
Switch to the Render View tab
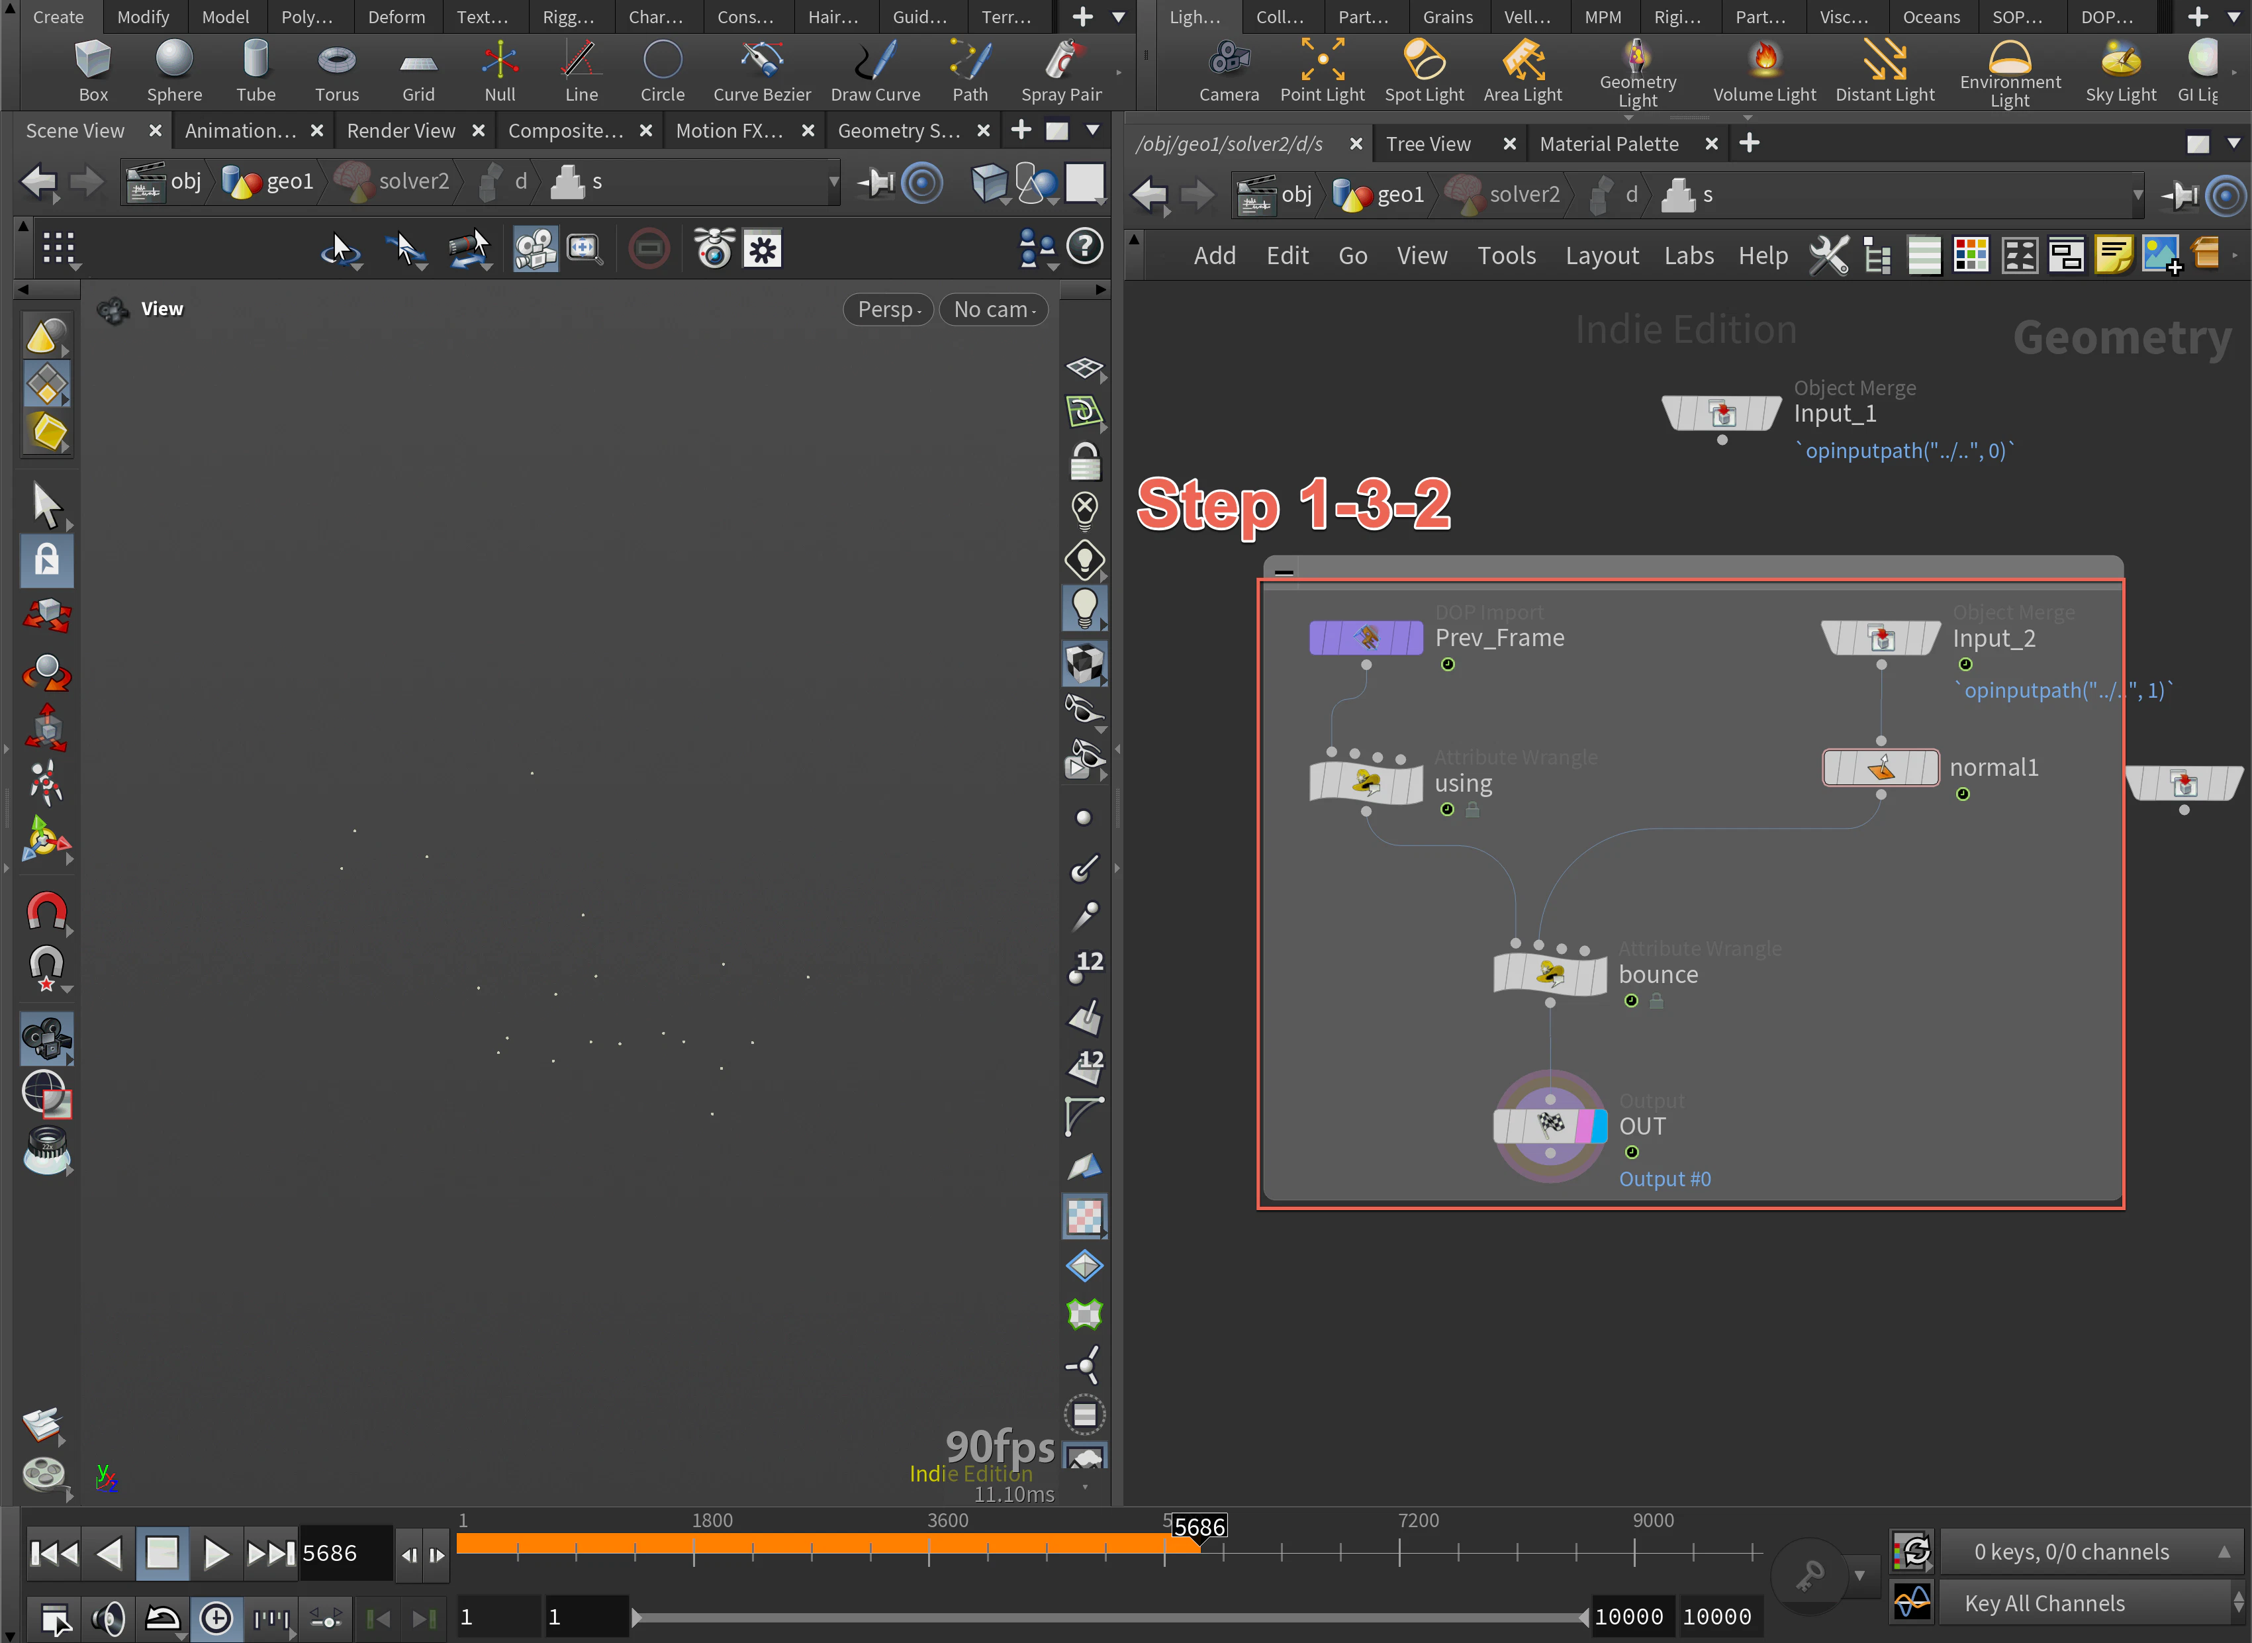coord(400,131)
